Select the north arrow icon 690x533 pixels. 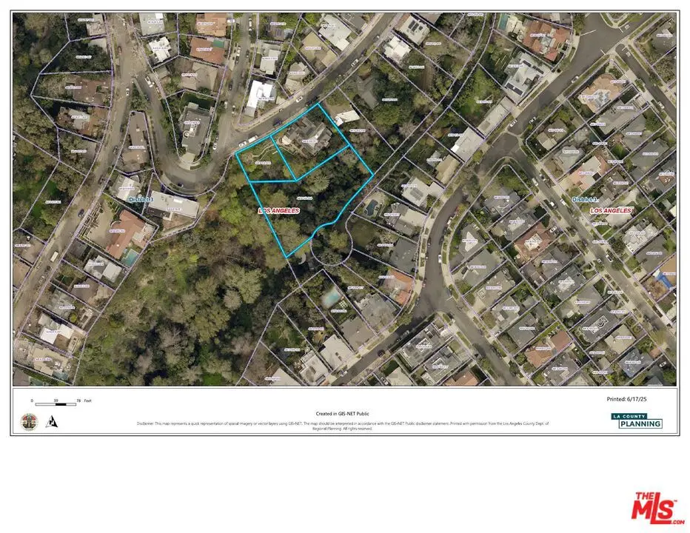(x=52, y=422)
